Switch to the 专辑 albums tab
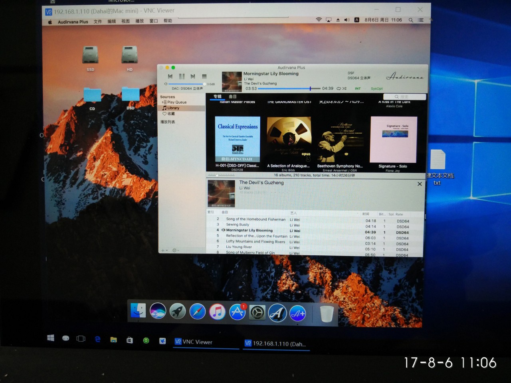This screenshot has width=511, height=383. [217, 97]
